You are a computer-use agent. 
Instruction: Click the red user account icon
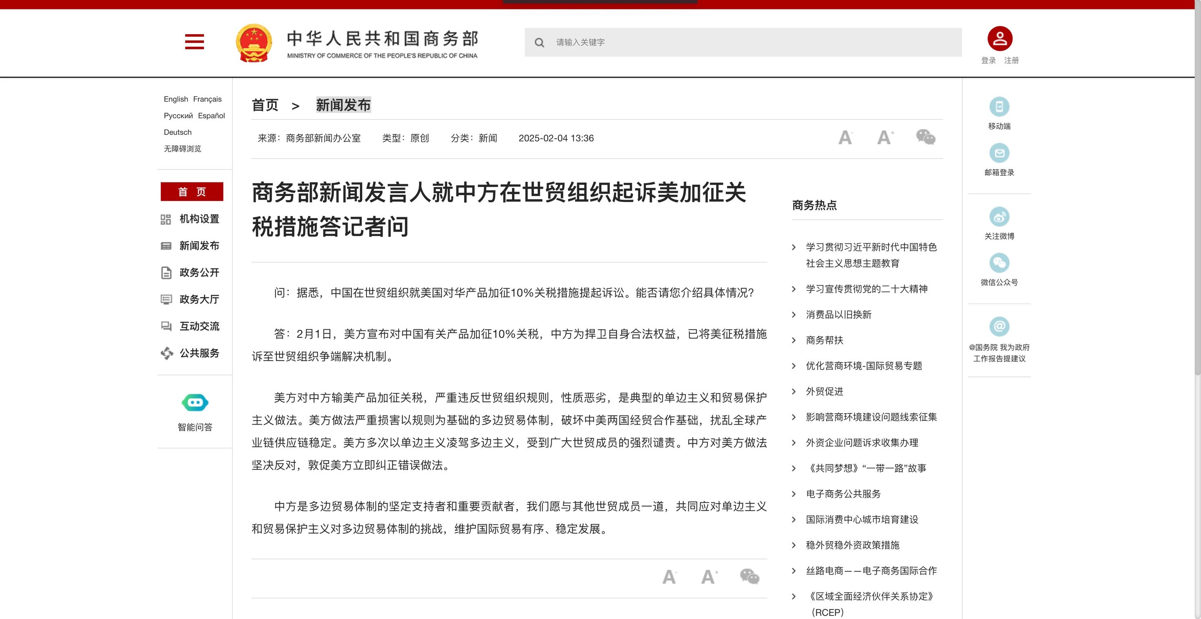pos(999,39)
